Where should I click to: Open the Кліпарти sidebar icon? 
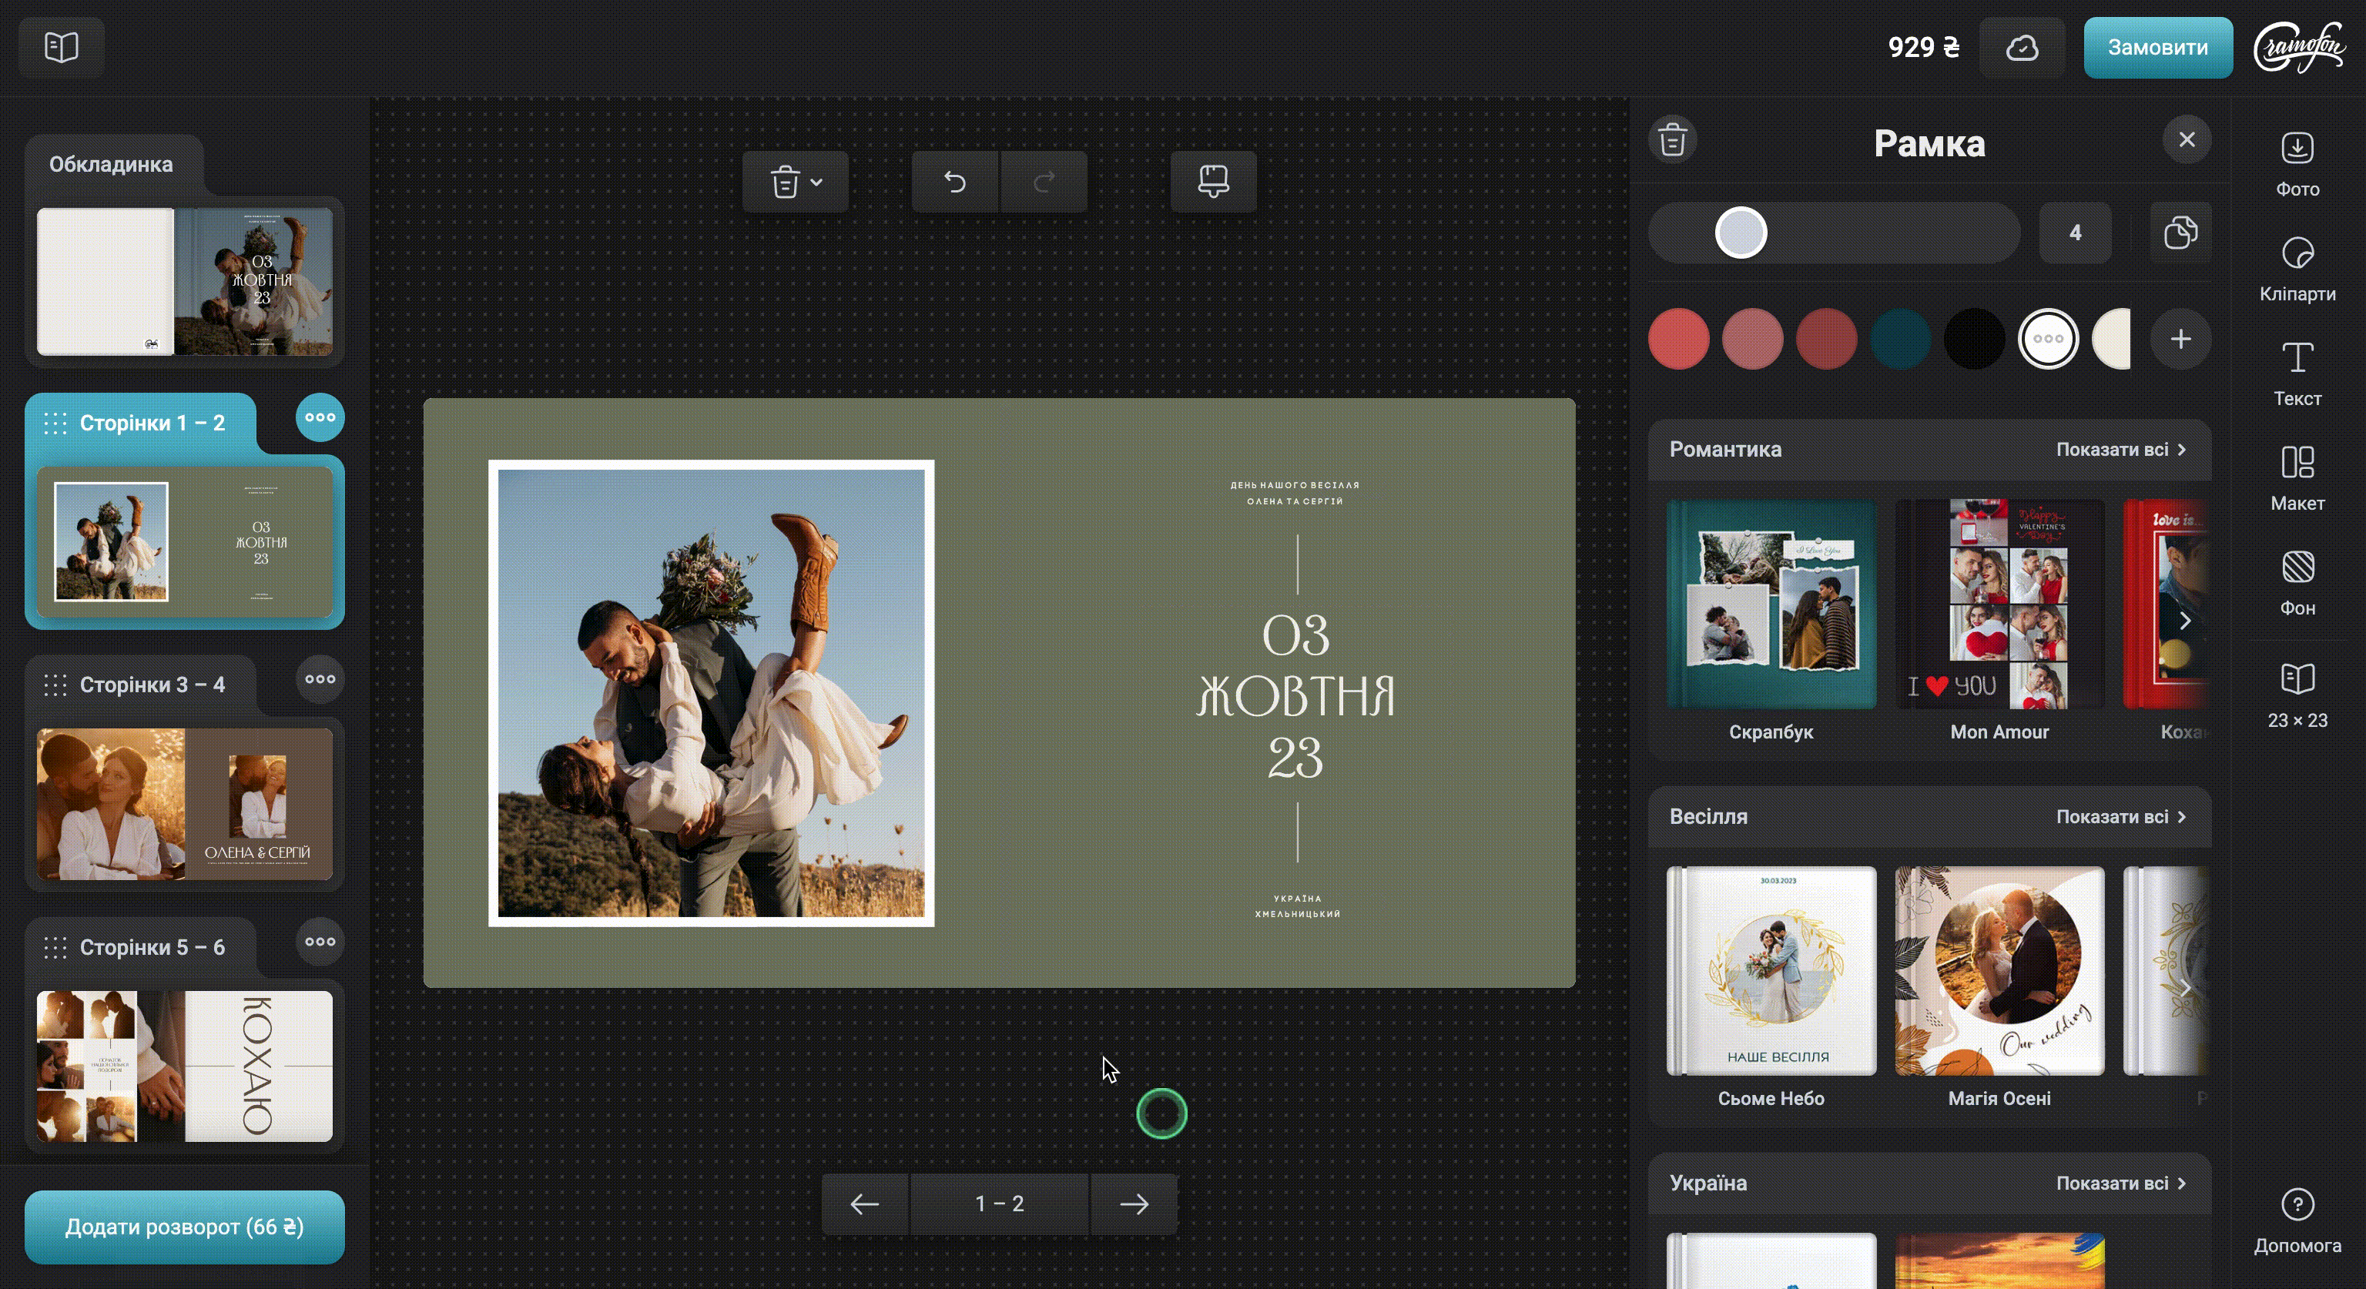pyautogui.click(x=2297, y=253)
